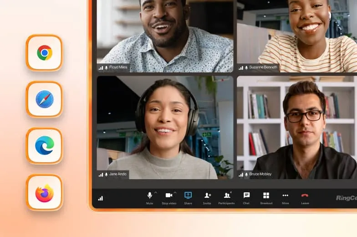Open Breakout rooms
This screenshot has height=237, width=357.
coord(266,198)
